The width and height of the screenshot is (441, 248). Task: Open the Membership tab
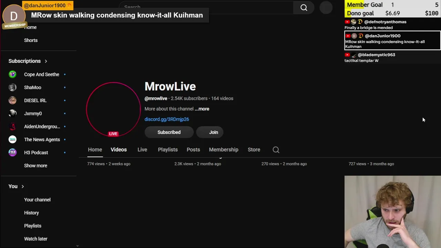tap(224, 149)
